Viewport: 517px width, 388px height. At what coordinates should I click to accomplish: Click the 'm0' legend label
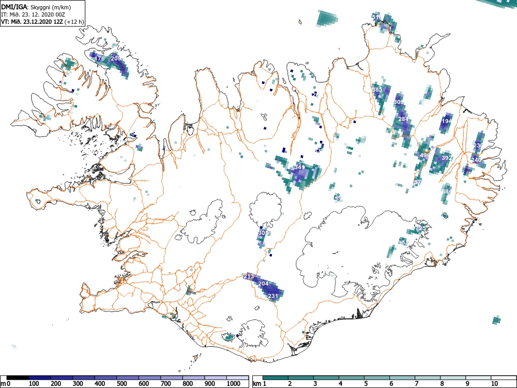(x=5, y=384)
